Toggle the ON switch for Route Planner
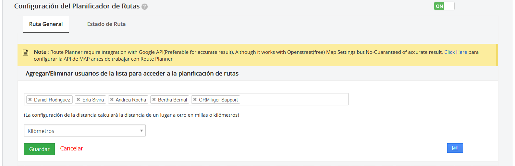Screen dimensions: 515x166 pos(444,6)
